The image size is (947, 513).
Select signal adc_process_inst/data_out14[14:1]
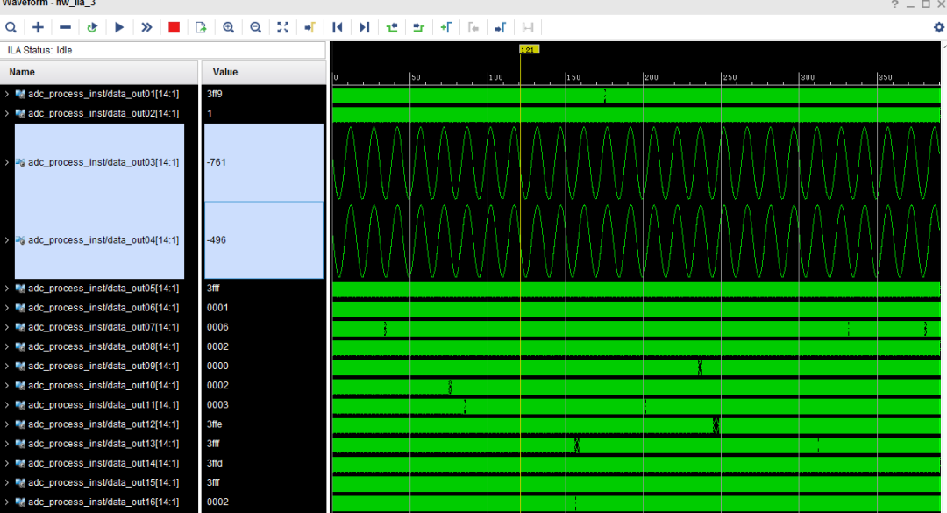click(103, 463)
